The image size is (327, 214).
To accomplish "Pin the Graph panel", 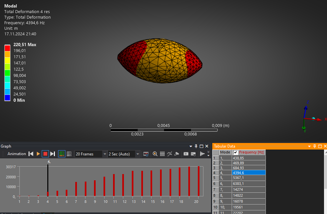I will 196,146.
